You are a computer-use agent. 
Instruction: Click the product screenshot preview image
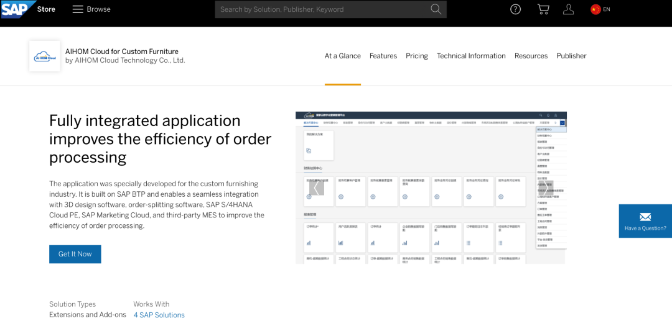(x=431, y=188)
